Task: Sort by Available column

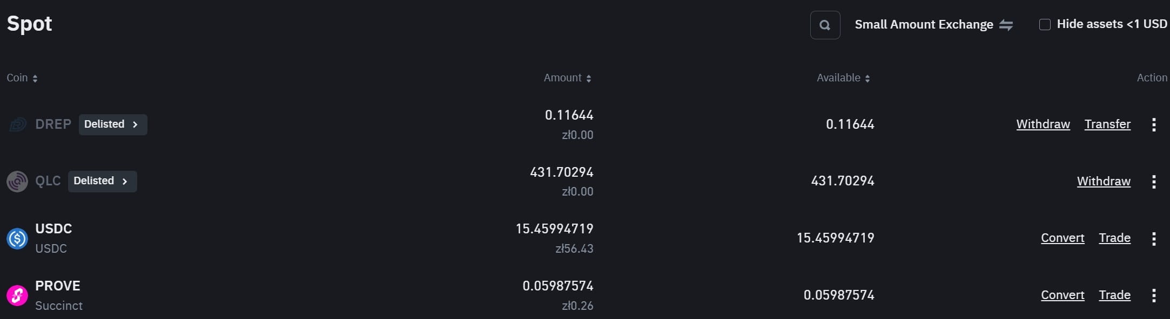Action: point(844,78)
